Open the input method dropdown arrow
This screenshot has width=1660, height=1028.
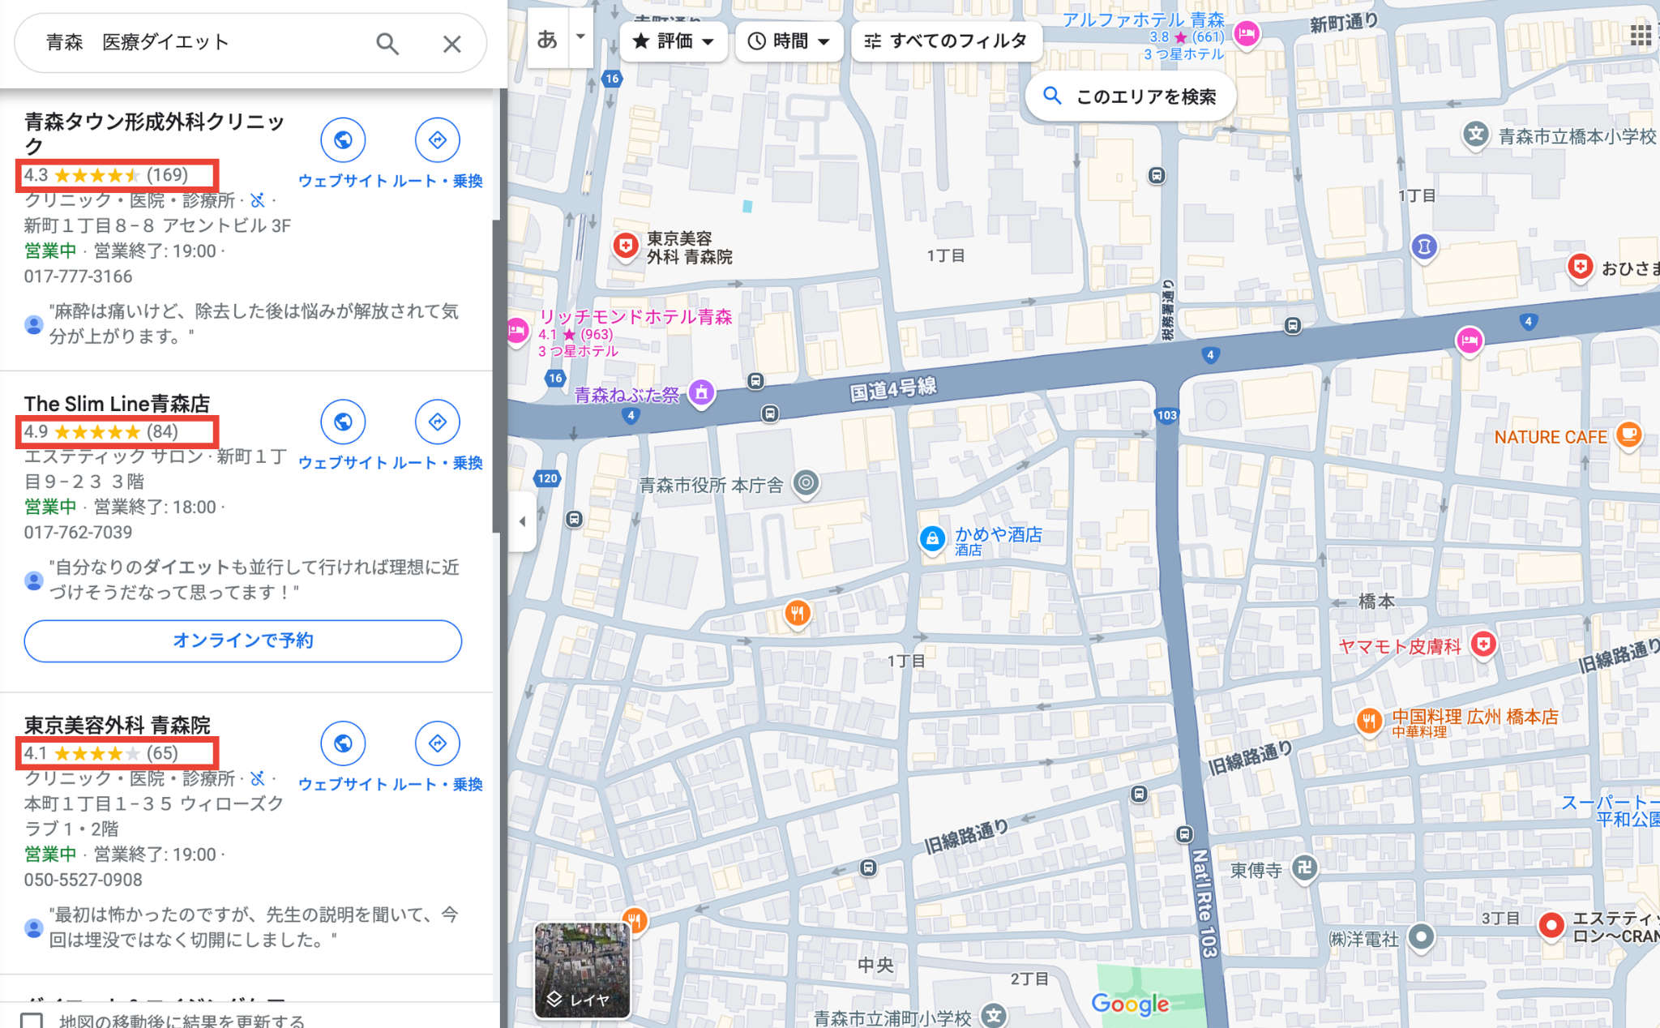580,36
